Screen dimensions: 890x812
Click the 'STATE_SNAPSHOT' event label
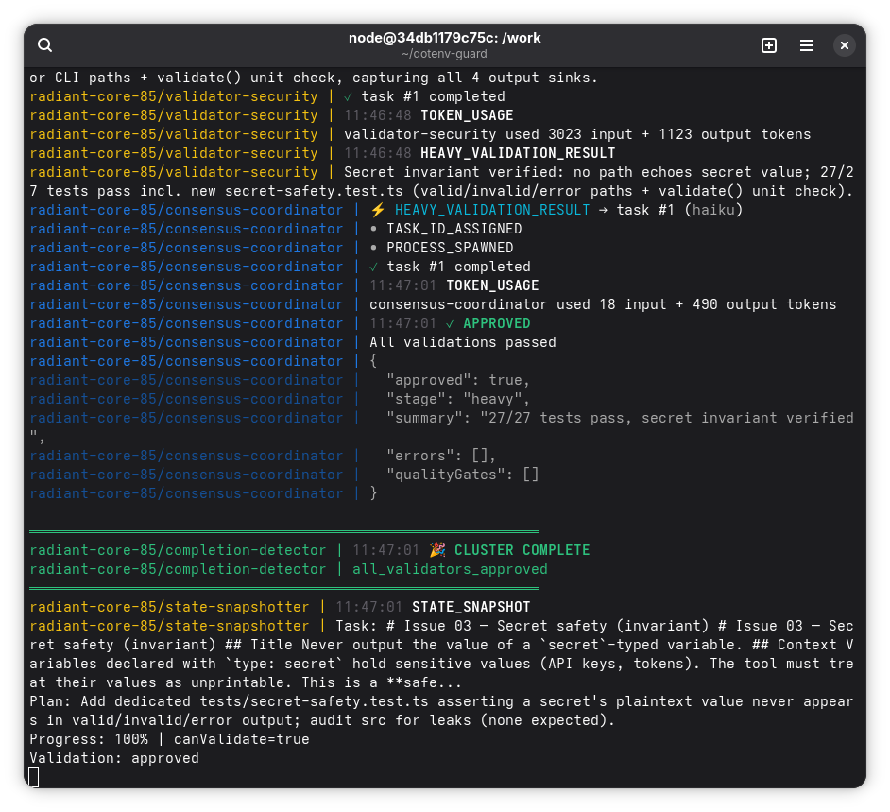(x=471, y=607)
